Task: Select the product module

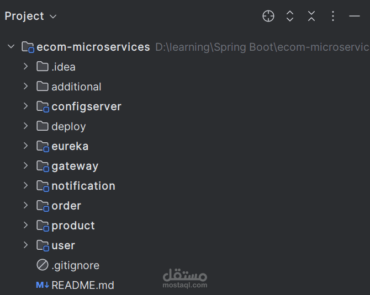Action: (73, 226)
